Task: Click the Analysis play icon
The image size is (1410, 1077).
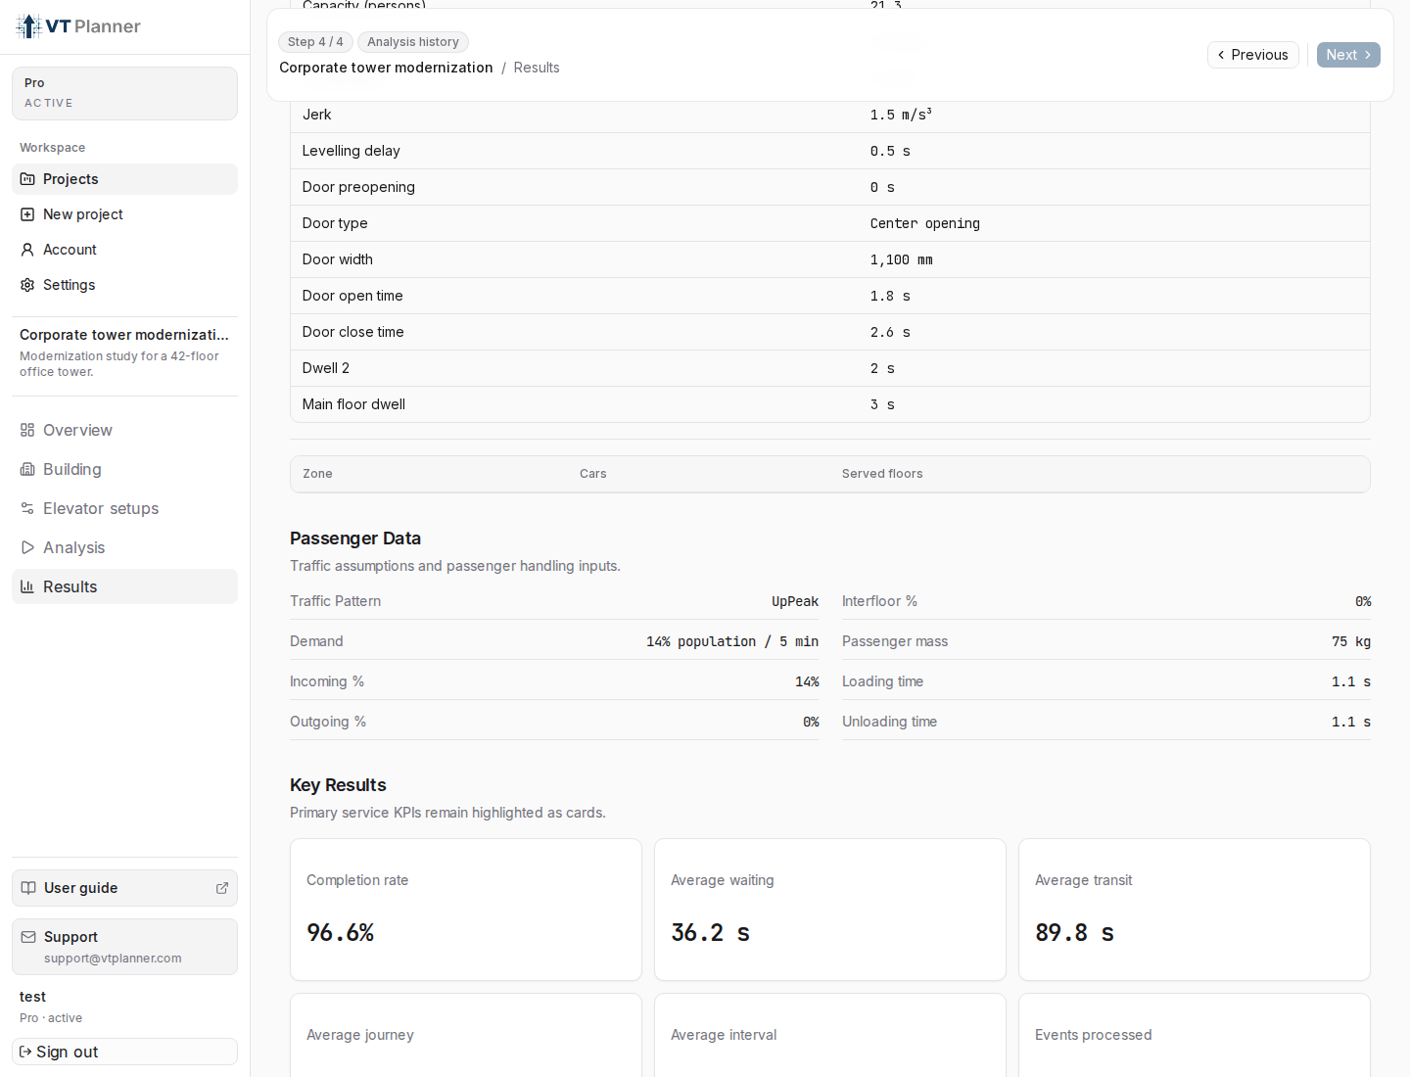Action: coord(27,547)
